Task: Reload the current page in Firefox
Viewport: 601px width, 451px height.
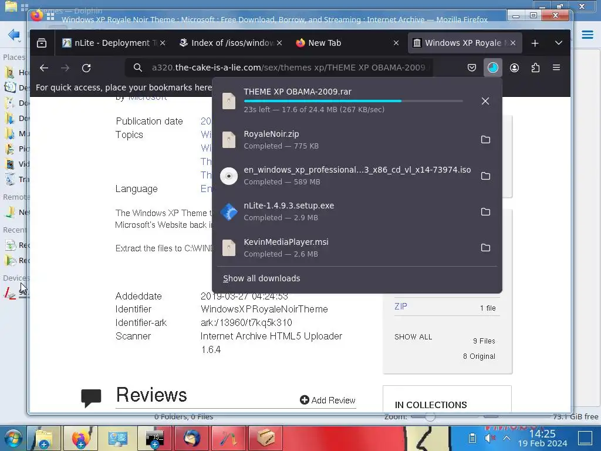Action: coord(86,68)
